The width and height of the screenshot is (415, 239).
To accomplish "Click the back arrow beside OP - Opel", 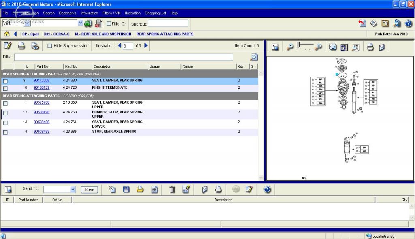I will click(15, 34).
